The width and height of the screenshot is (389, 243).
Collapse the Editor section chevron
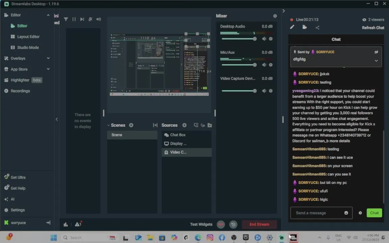click(x=48, y=15)
